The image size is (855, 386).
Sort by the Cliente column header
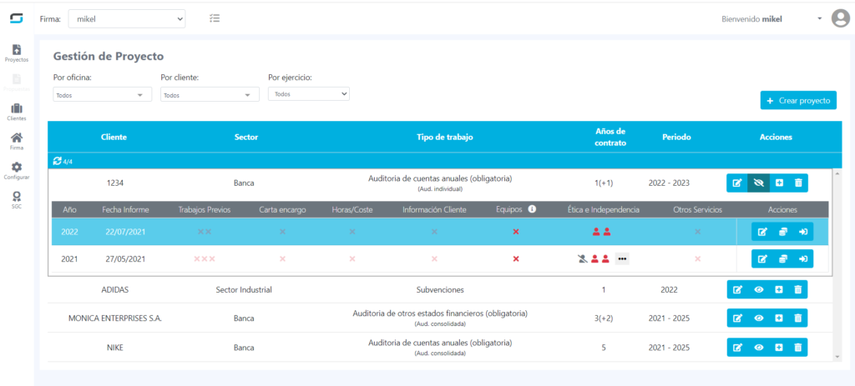pos(114,138)
